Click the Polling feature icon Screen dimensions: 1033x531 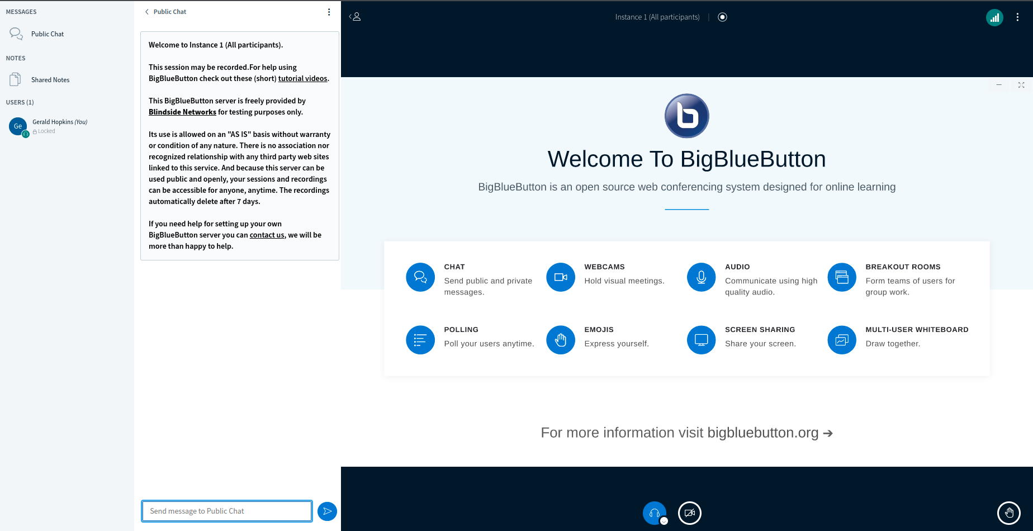point(420,340)
